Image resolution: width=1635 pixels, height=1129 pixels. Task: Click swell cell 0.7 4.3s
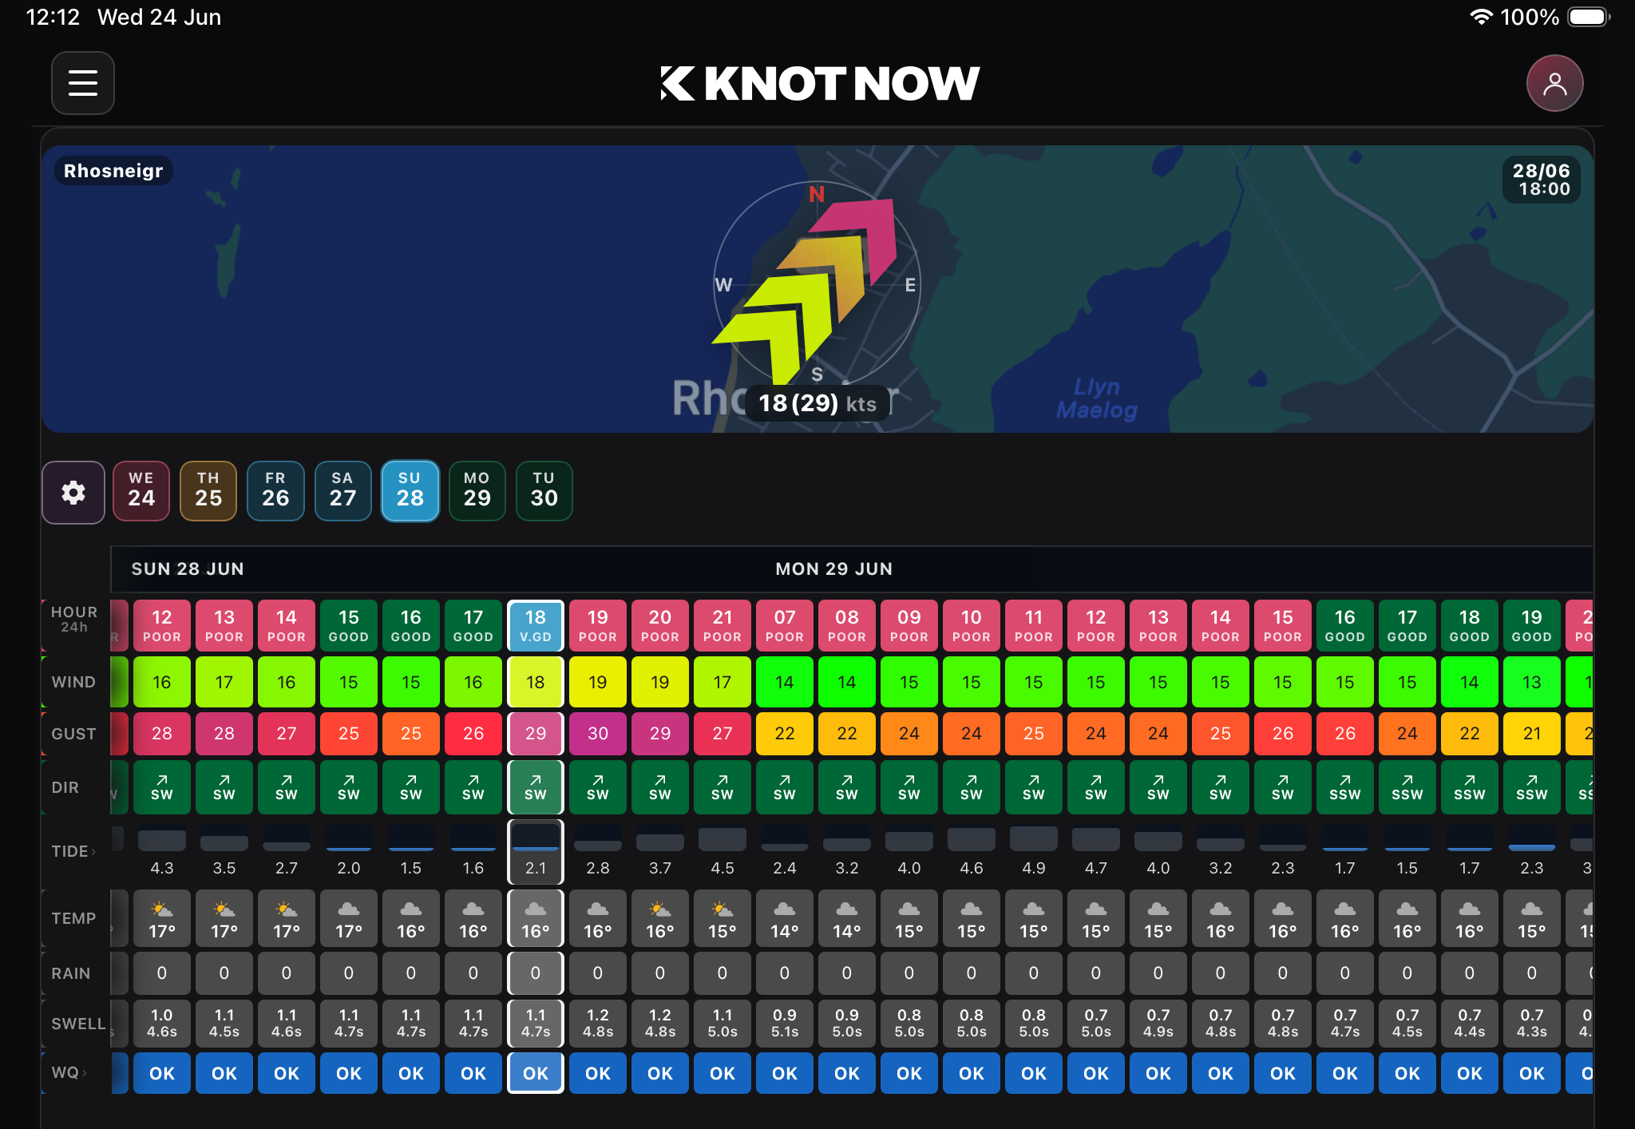click(1532, 1023)
